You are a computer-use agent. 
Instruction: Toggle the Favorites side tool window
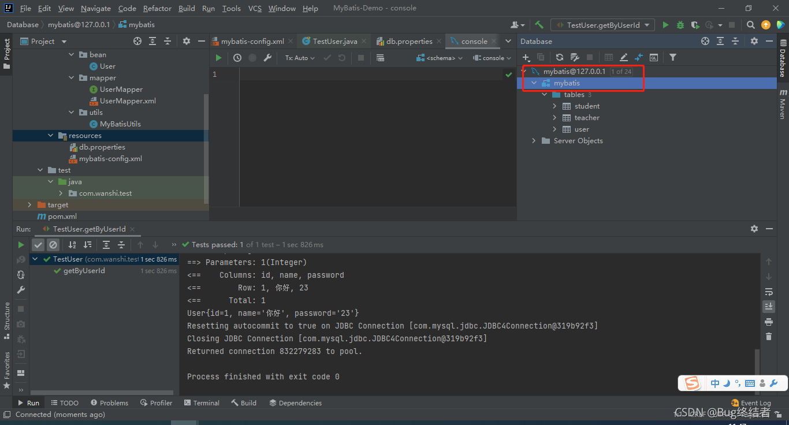tap(6, 370)
